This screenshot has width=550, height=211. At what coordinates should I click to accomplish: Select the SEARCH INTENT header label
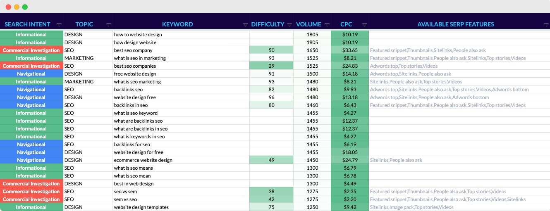(27, 24)
